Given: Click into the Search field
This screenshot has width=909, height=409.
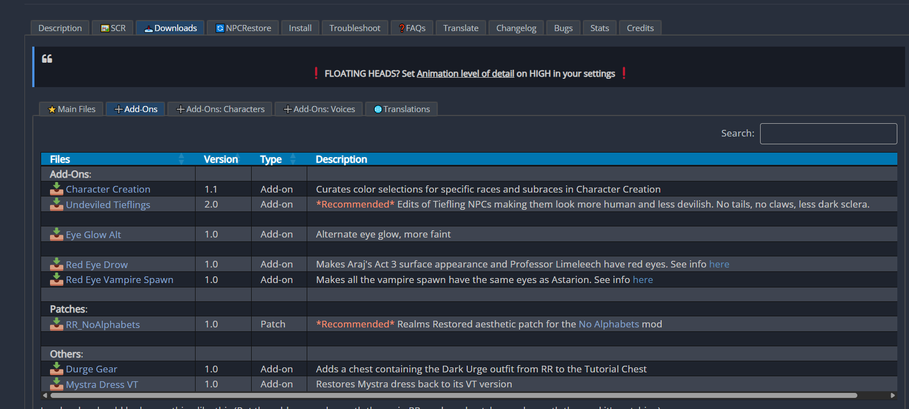Looking at the screenshot, I should [828, 134].
